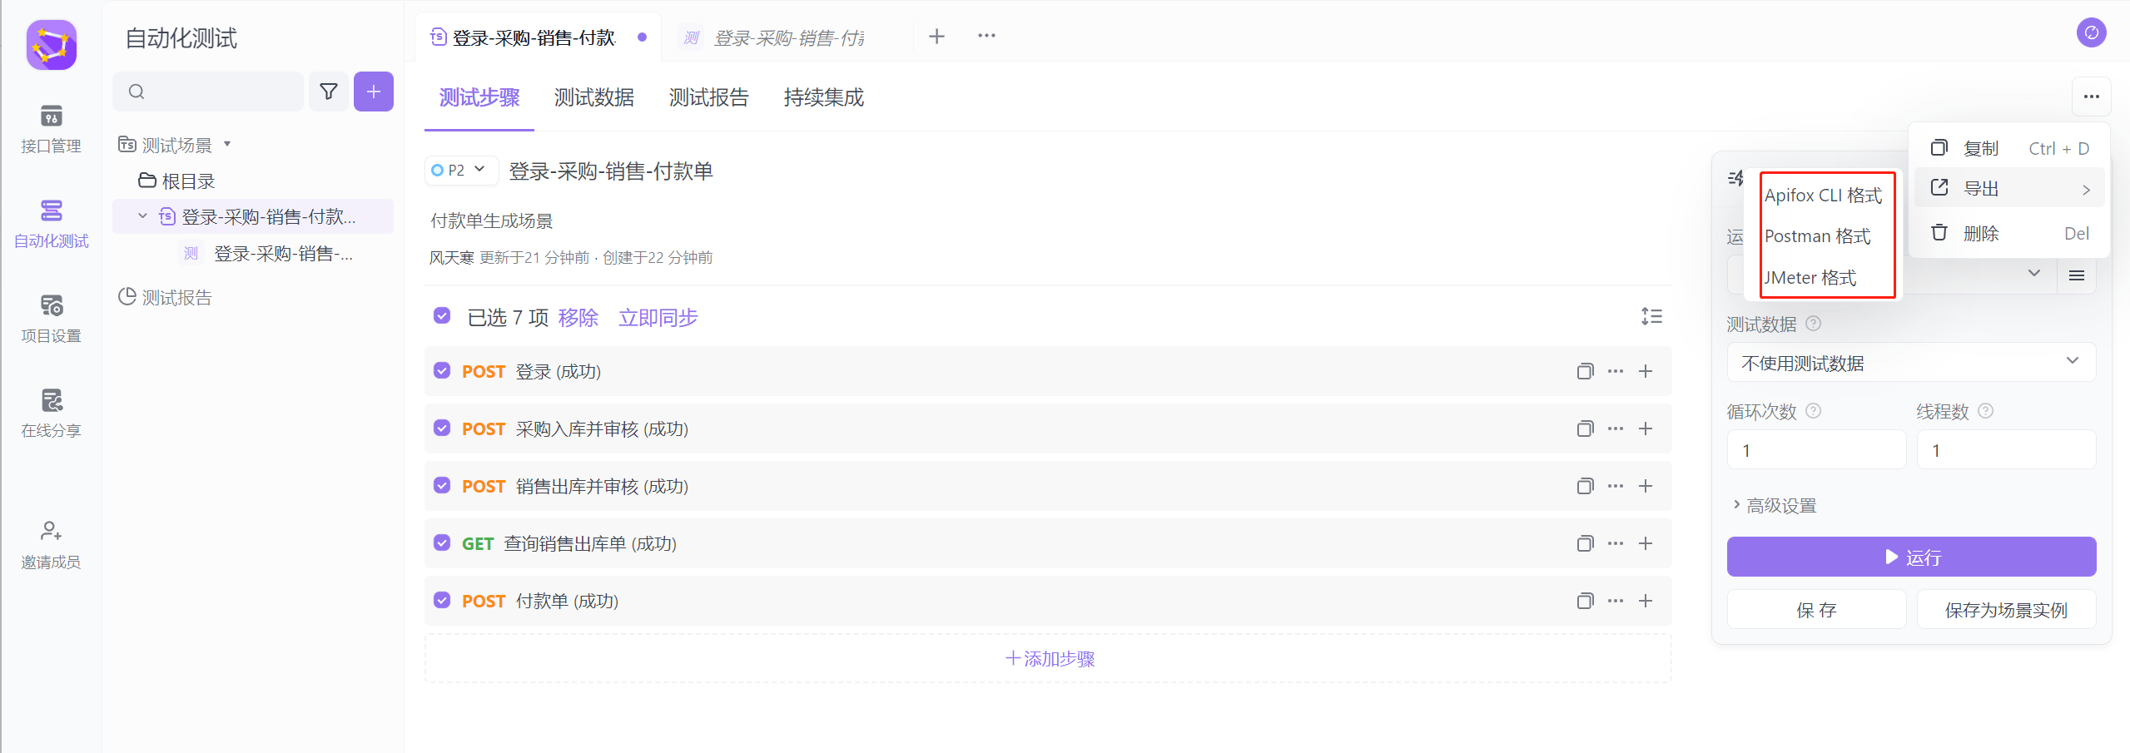Image resolution: width=2130 pixels, height=753 pixels.
Task: Click the step list sort icon
Action: [1651, 316]
